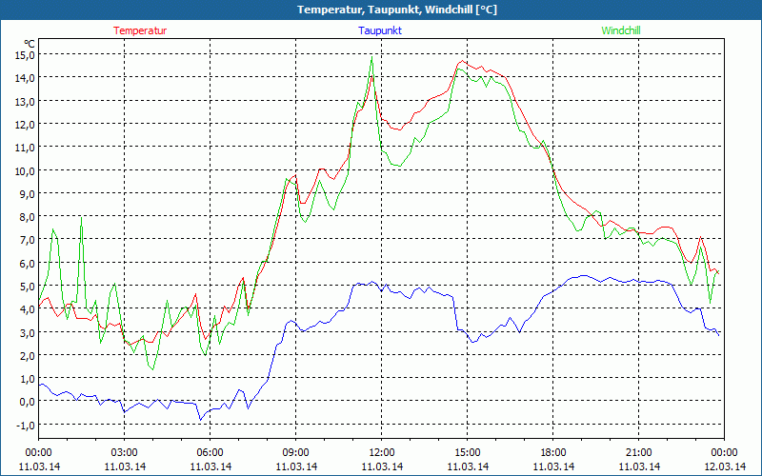This screenshot has width=762, height=476.
Task: Click the 4,0 y-axis label
Action: pos(27,308)
